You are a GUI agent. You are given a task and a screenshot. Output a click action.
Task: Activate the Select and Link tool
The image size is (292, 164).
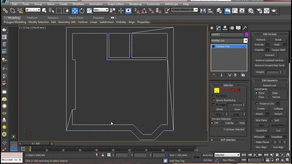pos(5,11)
